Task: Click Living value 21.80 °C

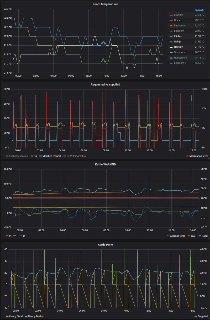Action: click(200, 41)
